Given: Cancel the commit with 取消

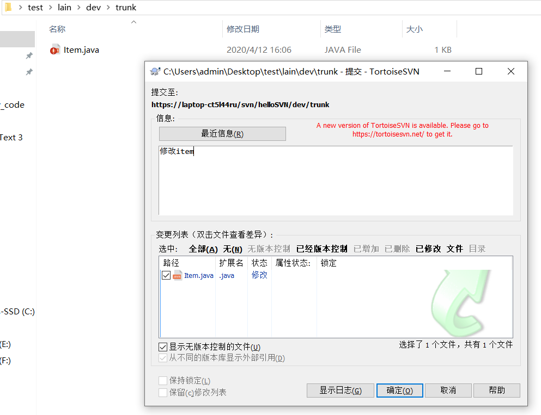Looking at the screenshot, I should 448,391.
